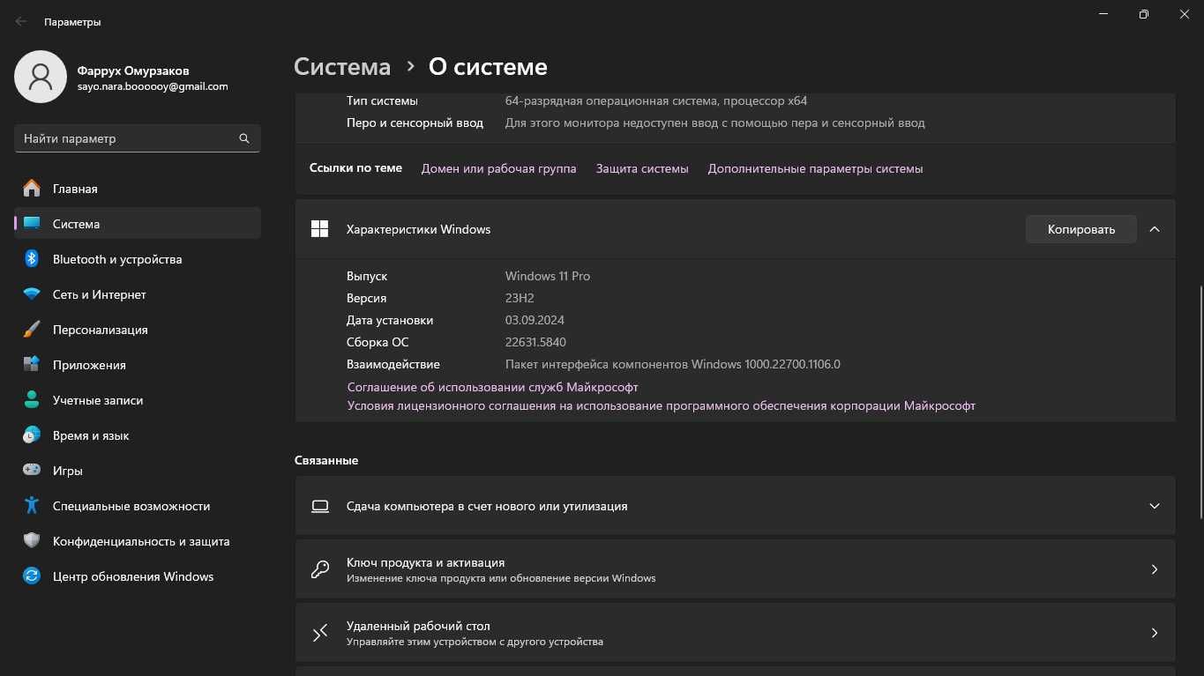Click the Тип системы label
Screen dimensions: 1204x676
[x=382, y=100]
